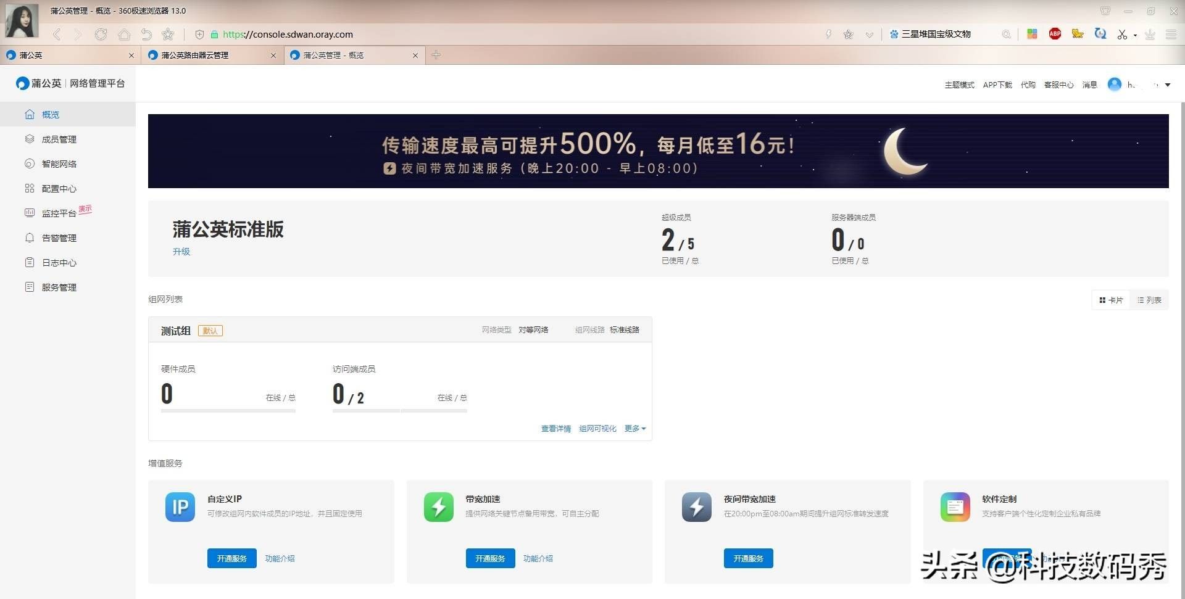Screen dimensions: 1185x599
Task: Click 功能介绍 for 带宽加速
Action: (538, 558)
